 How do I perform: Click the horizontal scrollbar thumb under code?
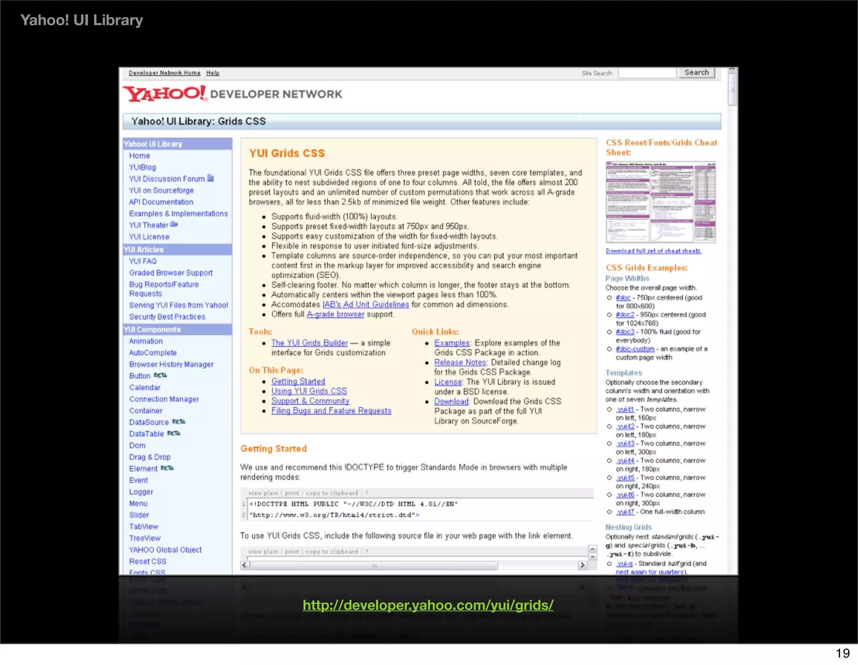click(374, 566)
